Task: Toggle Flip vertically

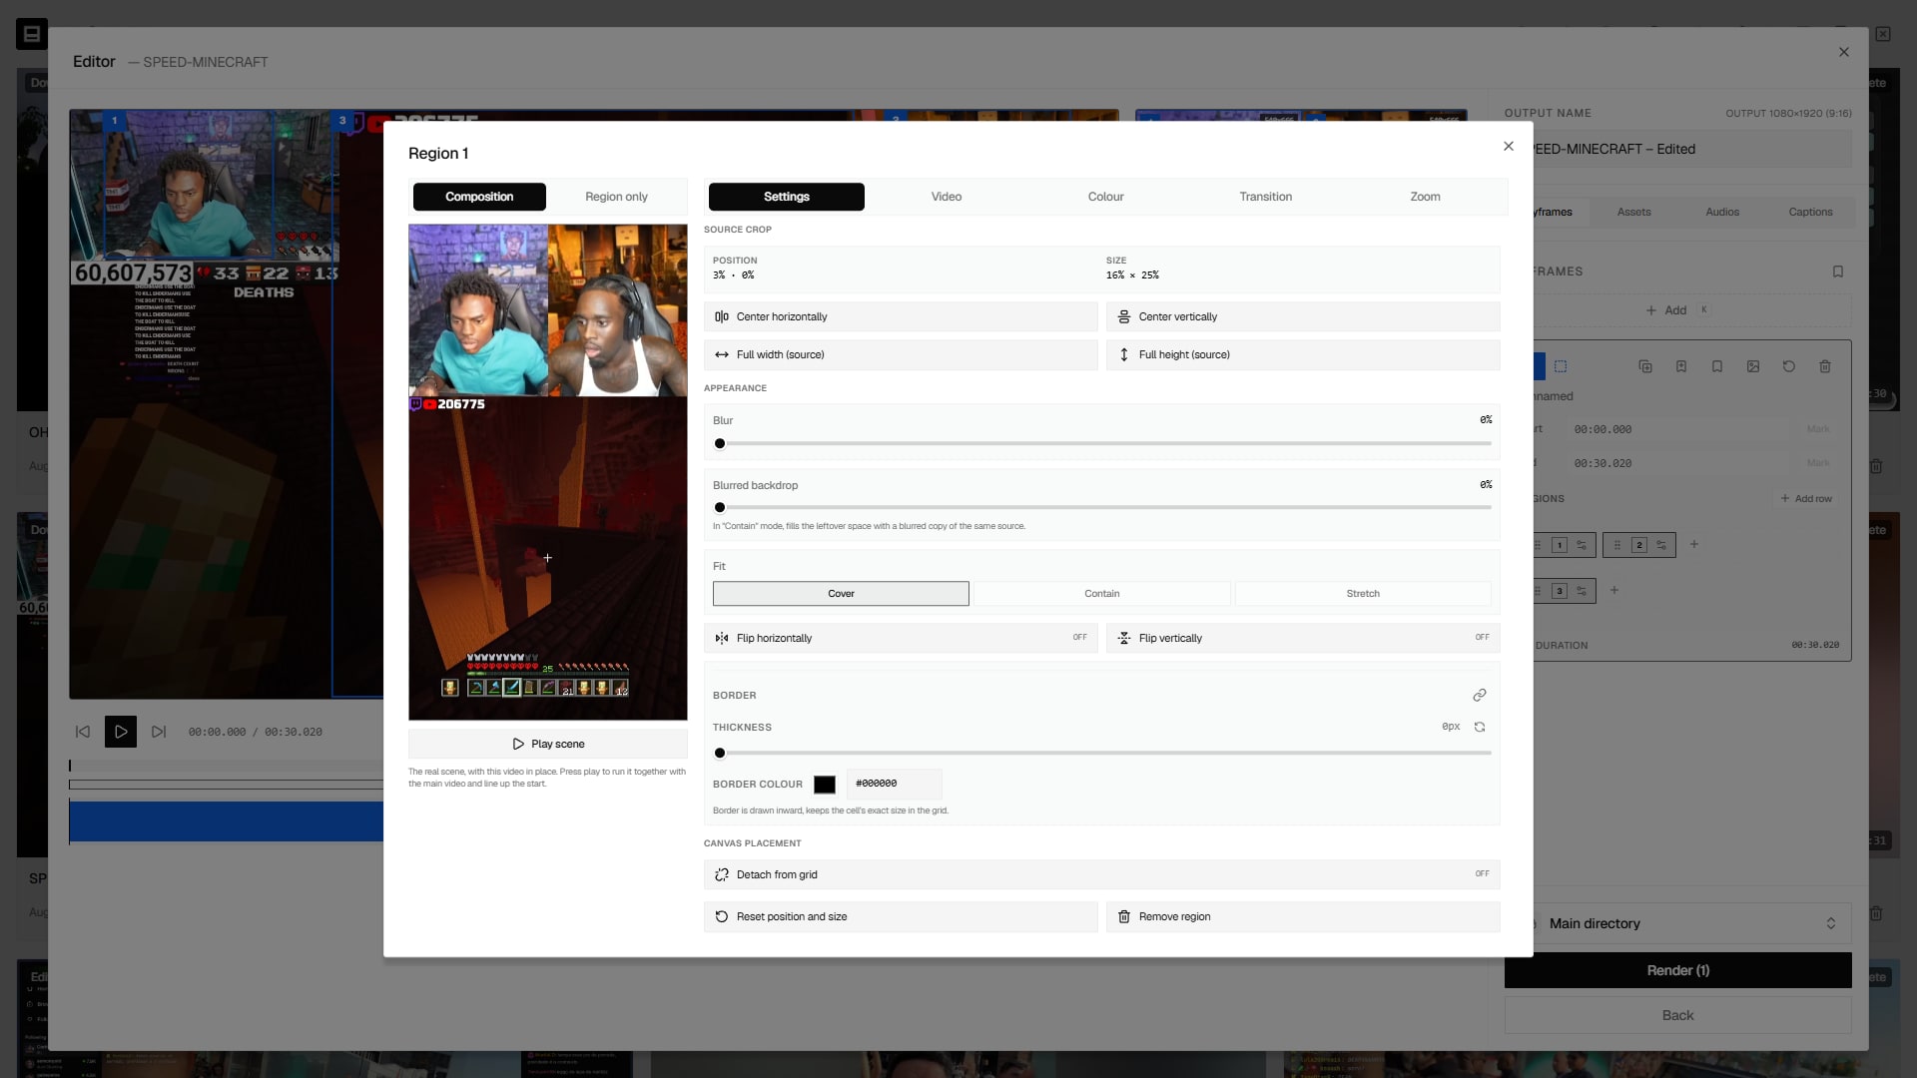Action: coord(1303,638)
